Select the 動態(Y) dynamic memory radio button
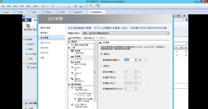The image size is (208, 109). [x=101, y=66]
